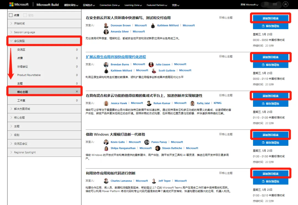Tick the 点播 checkbox above the filters
Viewport: 298px width, 205px height.
(x=11, y=15)
